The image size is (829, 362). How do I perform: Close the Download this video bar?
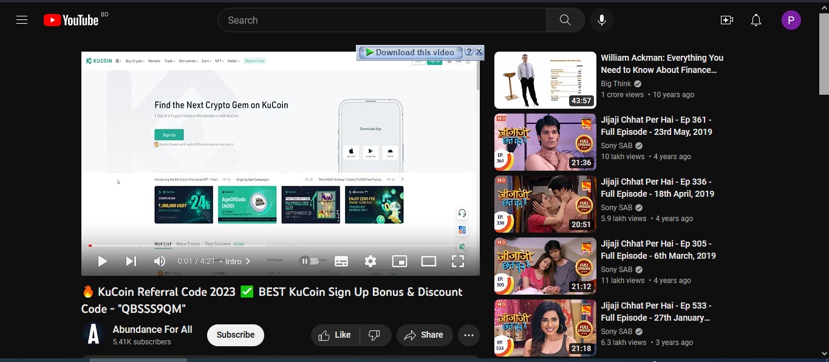(479, 52)
